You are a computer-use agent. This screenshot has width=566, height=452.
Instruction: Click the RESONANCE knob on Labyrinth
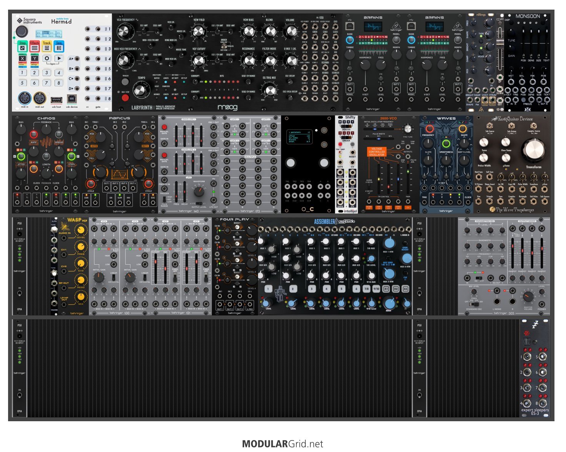tap(249, 60)
